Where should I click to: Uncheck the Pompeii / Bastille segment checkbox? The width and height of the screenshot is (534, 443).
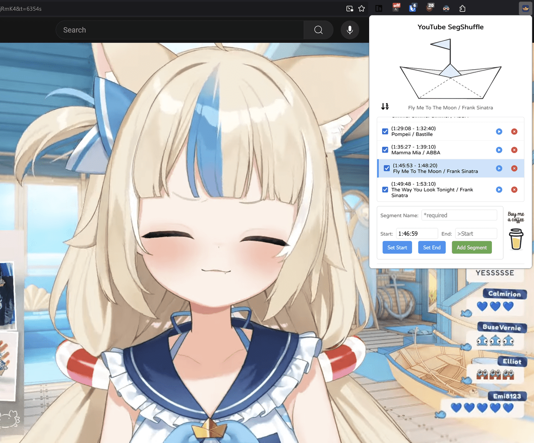[385, 131]
